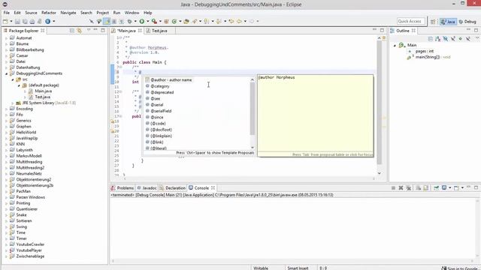The image size is (481, 270).
Task: Click Back navigation arrow in toolbar
Action: point(239,22)
